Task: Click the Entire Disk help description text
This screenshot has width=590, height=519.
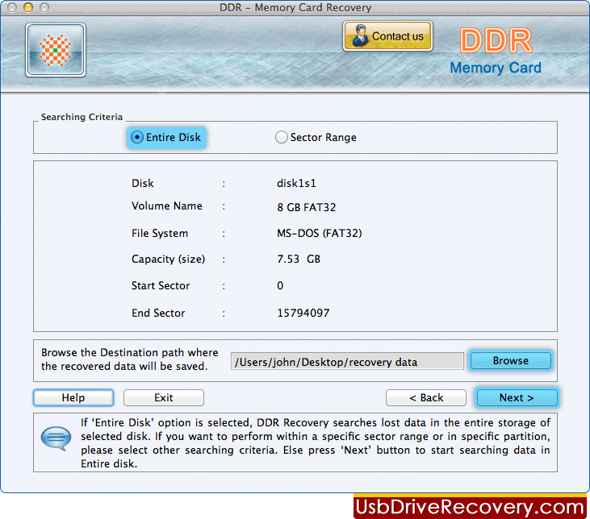Action: pyautogui.click(x=316, y=443)
